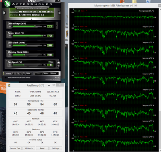Select profile slot 5

coord(24,74)
